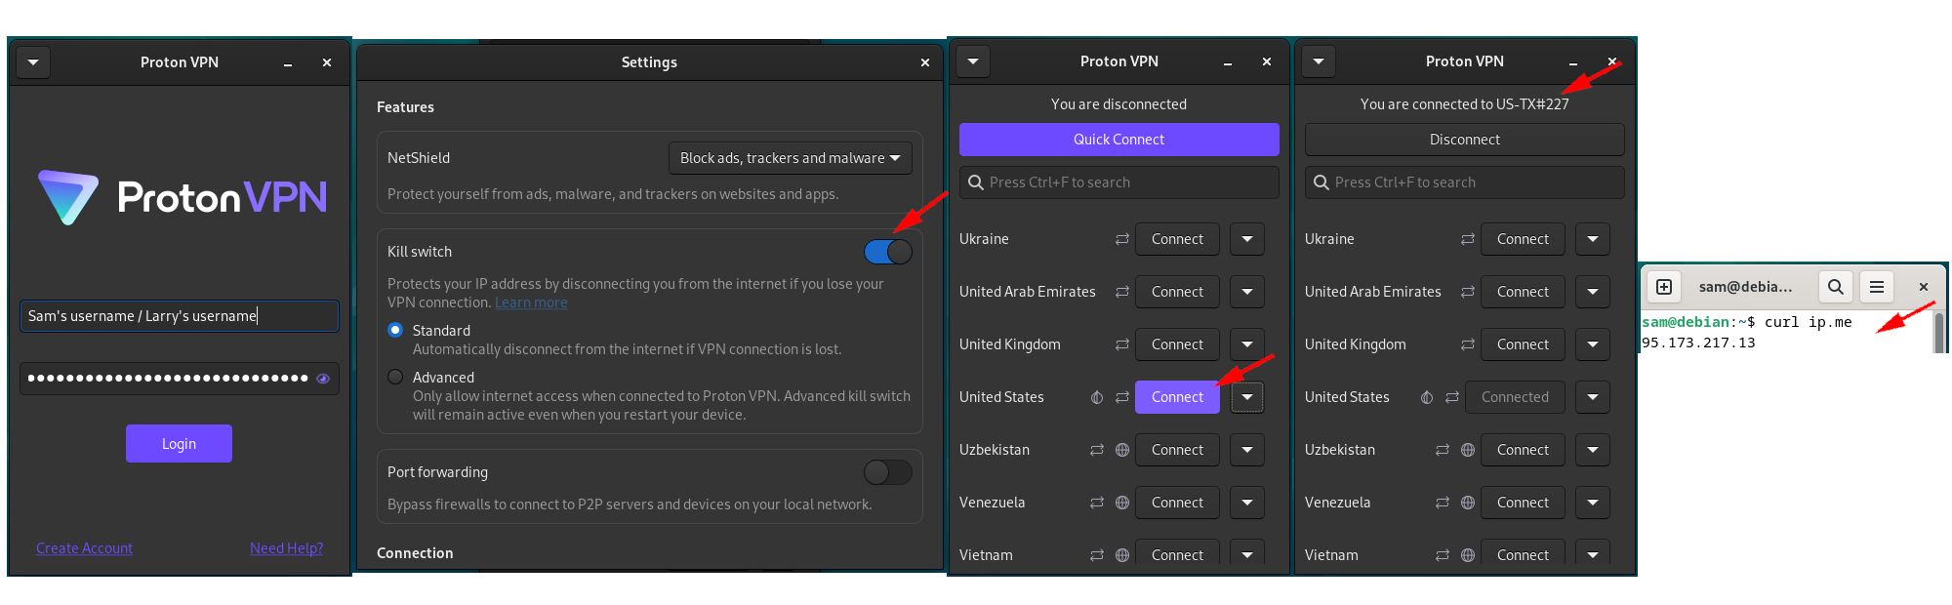This screenshot has width=1952, height=605.
Task: Toggle the Kill switch off
Action: (x=888, y=252)
